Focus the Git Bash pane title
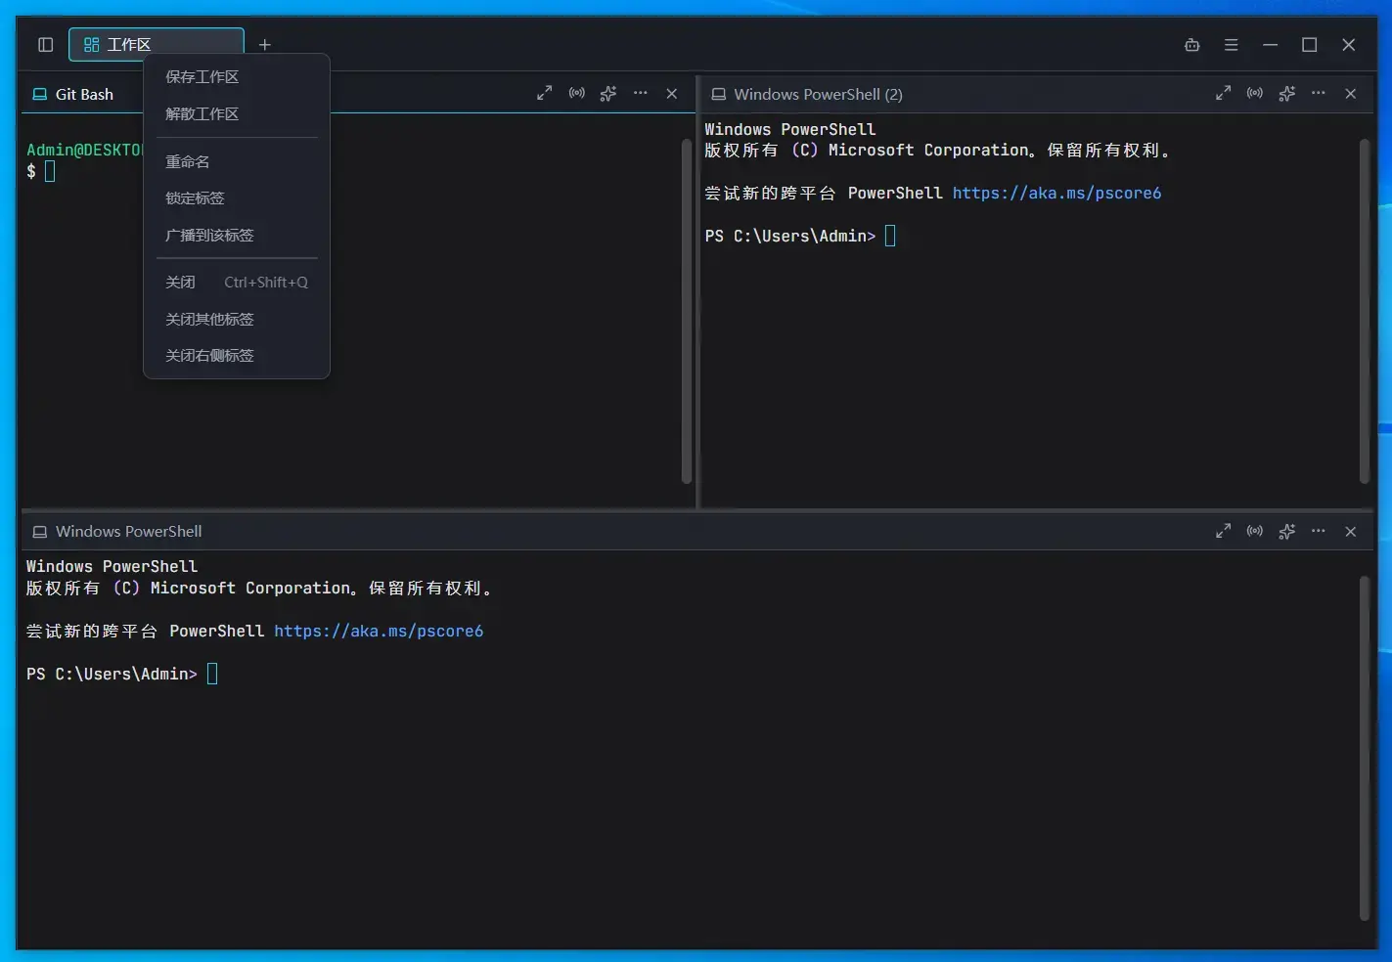The image size is (1392, 962). click(x=84, y=95)
